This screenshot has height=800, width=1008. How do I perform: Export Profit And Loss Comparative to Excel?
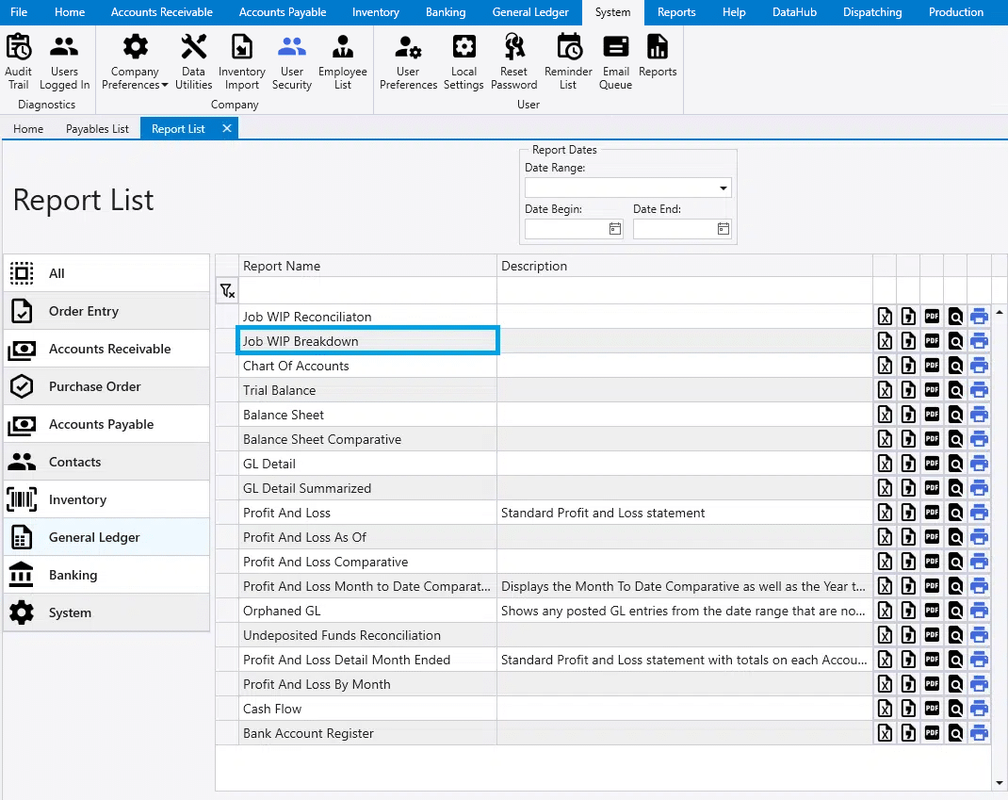tap(886, 562)
